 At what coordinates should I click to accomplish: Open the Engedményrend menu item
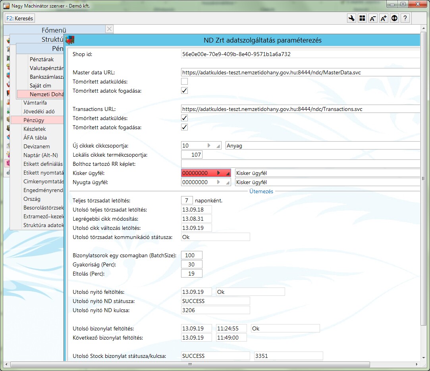43,190
